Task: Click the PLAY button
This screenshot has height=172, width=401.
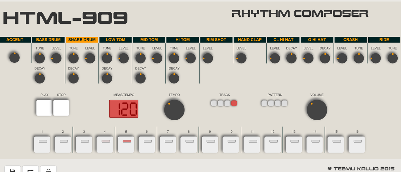Action: (x=44, y=108)
